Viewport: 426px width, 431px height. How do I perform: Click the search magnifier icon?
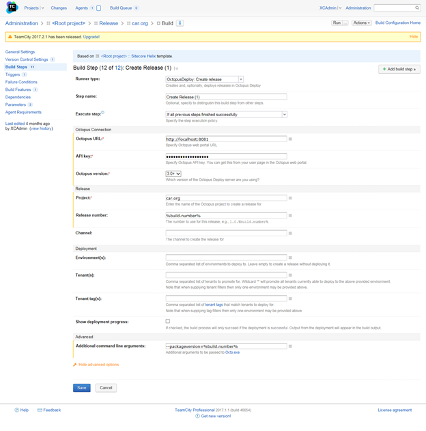(x=417, y=8)
